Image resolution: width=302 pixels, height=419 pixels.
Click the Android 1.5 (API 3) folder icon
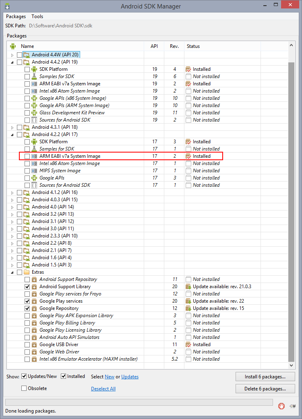27,265
